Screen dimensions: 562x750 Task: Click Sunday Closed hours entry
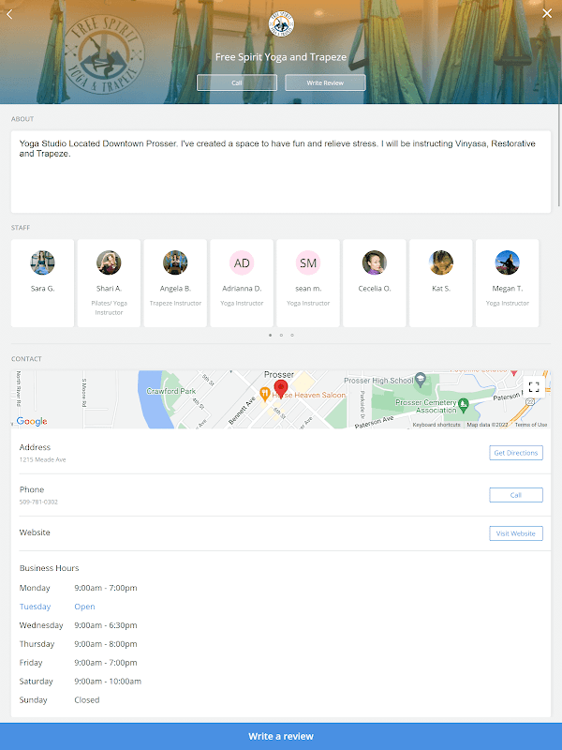59,699
